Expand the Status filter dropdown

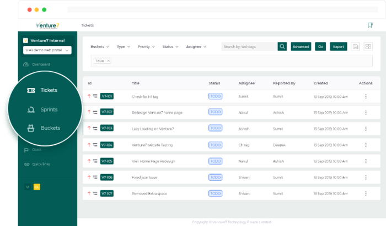coord(170,46)
